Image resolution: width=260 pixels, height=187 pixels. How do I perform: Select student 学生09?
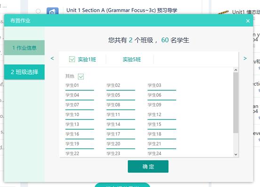[154, 105]
